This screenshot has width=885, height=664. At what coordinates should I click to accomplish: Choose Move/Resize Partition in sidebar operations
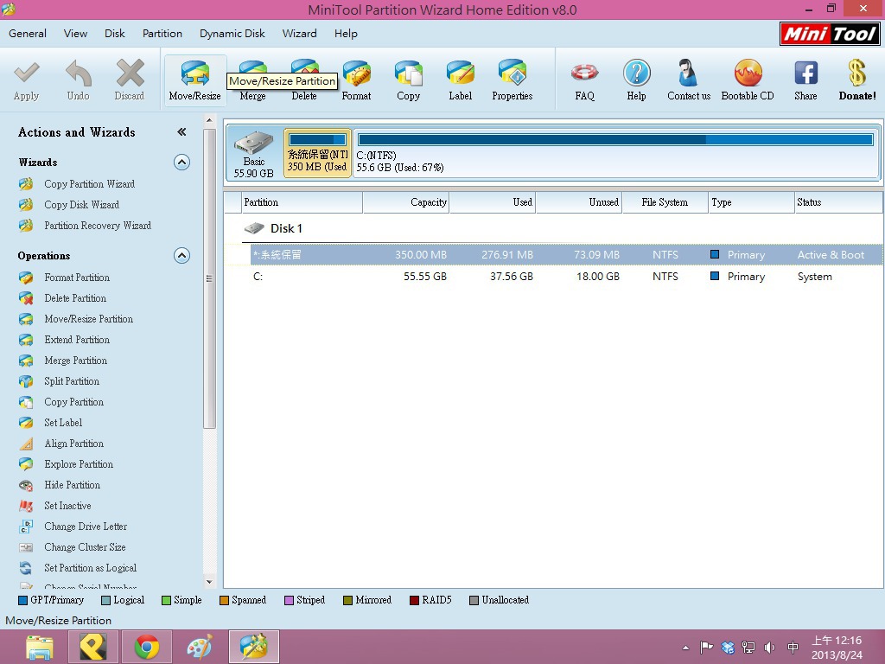(x=89, y=319)
